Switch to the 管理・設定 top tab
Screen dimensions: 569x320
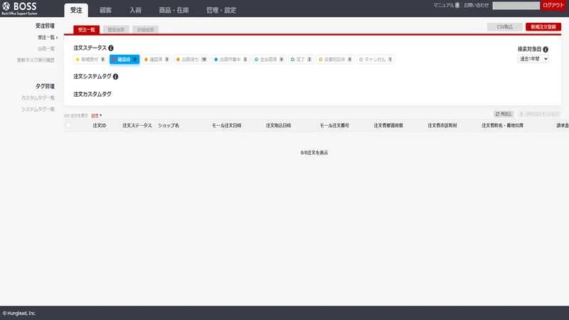pos(221,10)
